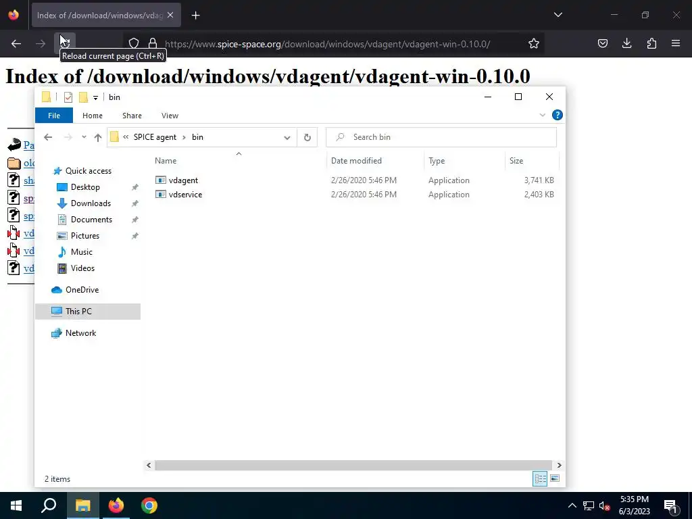Image resolution: width=692 pixels, height=519 pixels.
Task: Open the Firefox downloads panel
Action: (626, 43)
